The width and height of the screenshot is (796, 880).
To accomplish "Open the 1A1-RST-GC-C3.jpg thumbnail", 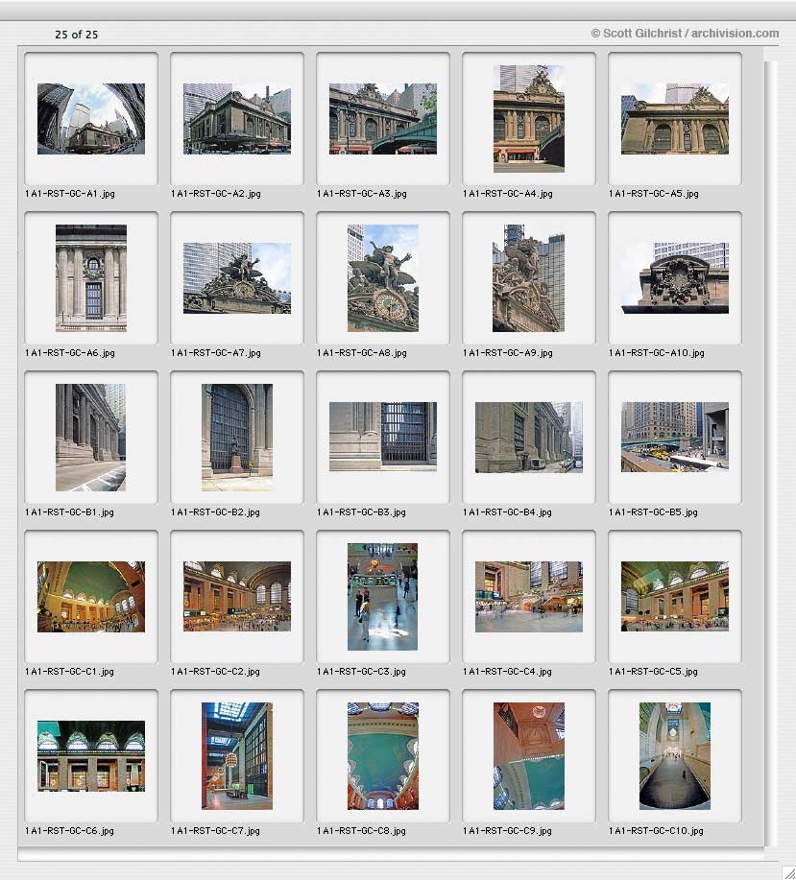I will (x=383, y=597).
